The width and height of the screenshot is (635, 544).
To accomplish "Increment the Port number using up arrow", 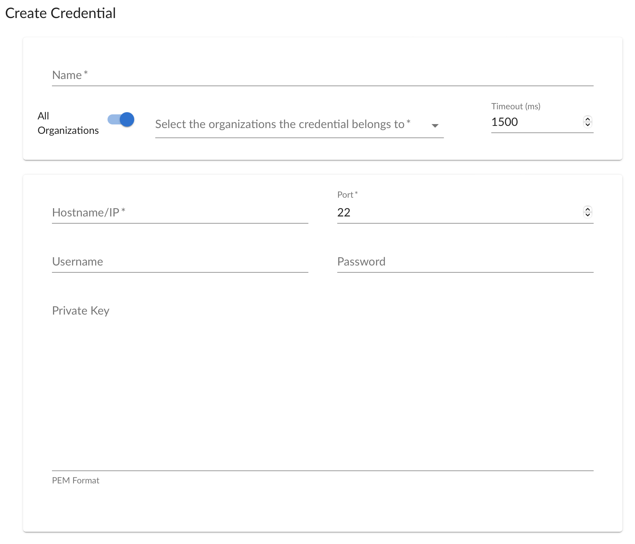I will (587, 209).
